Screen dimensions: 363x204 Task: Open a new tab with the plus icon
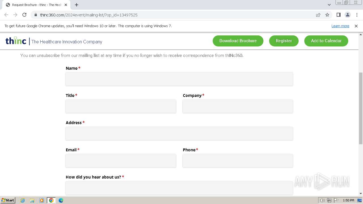pyautogui.click(x=77, y=5)
